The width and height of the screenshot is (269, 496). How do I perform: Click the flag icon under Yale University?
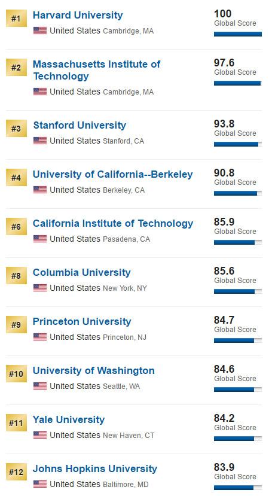click(40, 435)
